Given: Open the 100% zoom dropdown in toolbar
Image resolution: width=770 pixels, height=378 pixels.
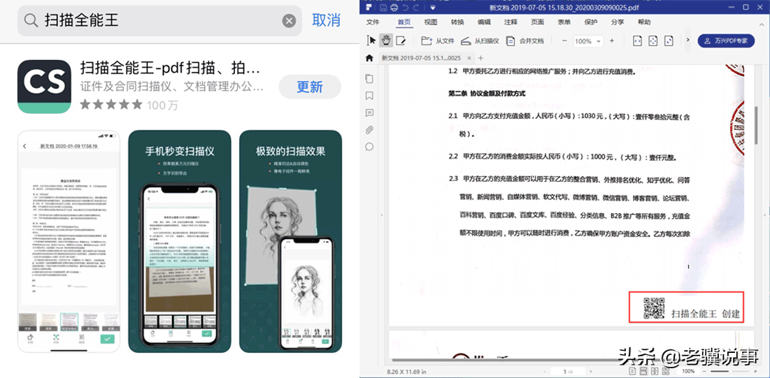Looking at the screenshot, I should click(587, 41).
